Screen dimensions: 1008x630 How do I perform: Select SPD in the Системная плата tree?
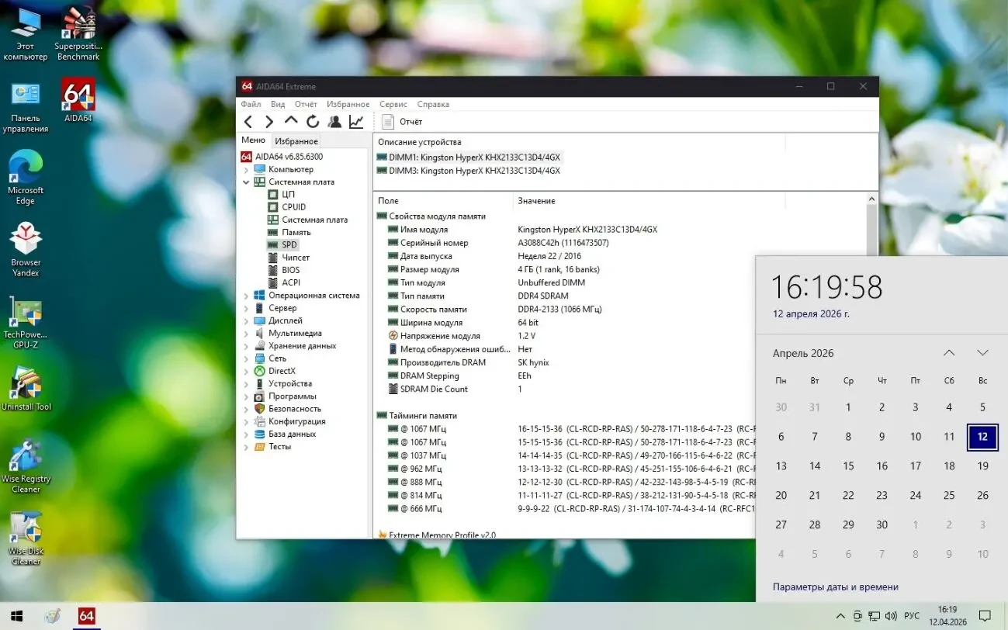click(x=287, y=244)
